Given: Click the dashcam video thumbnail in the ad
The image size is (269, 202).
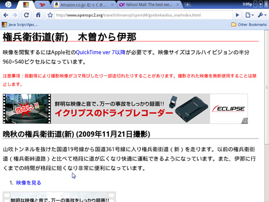Looking at the screenshot, I should [27, 109].
